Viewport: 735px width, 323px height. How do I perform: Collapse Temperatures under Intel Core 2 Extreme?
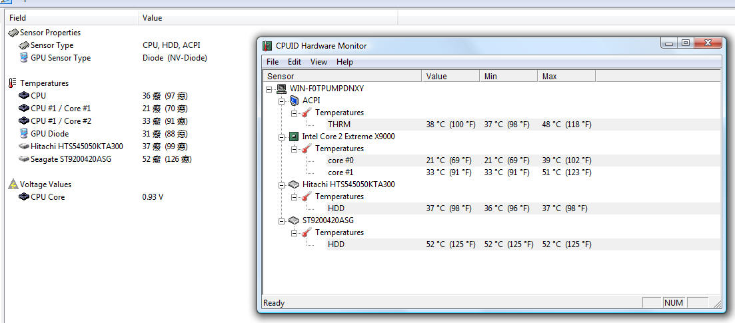pyautogui.click(x=295, y=149)
